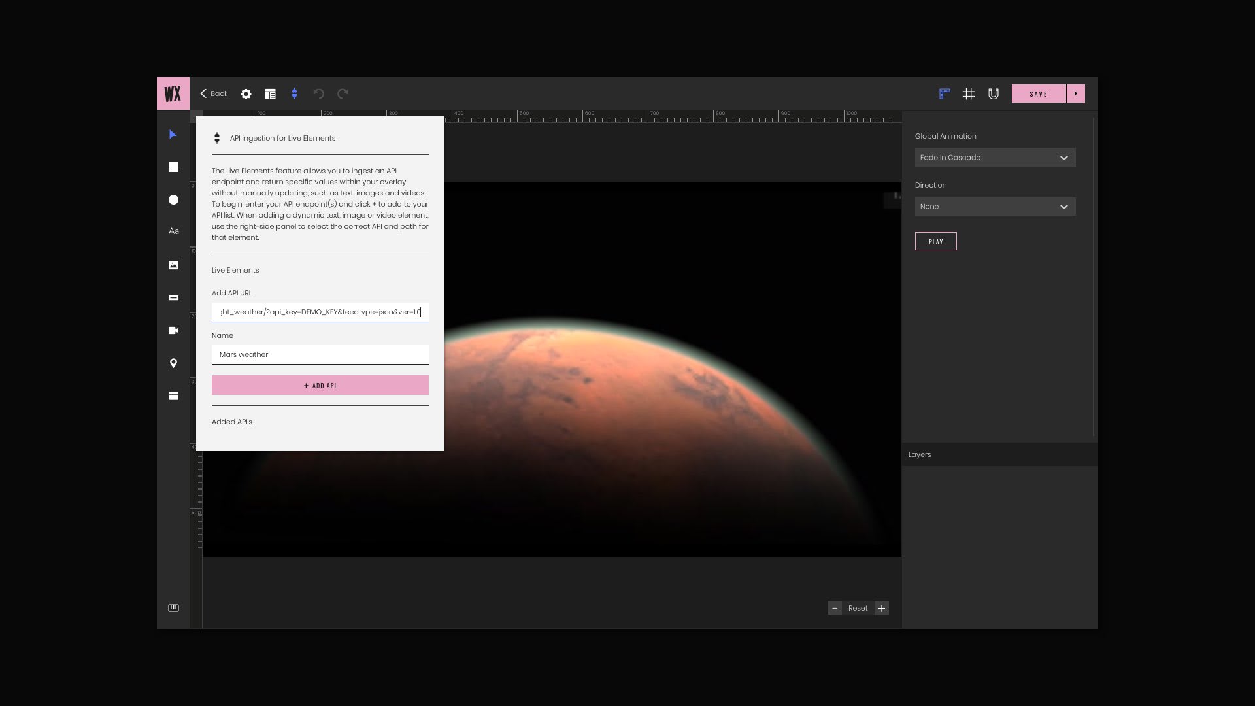This screenshot has height=706, width=1255.
Task: Select the Aa text tool
Action: tap(174, 231)
